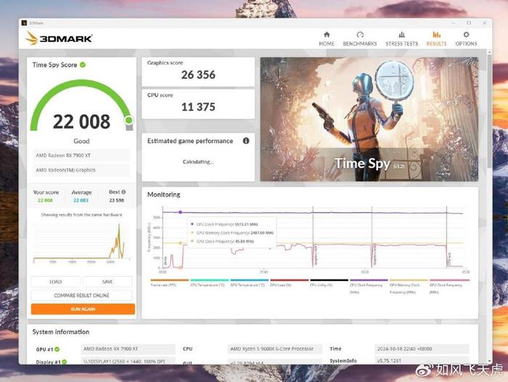
Task: Minimize the 3DMark window
Action: point(454,23)
